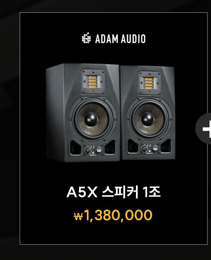Screen dimensions: 211x260
Task: Click the right speaker's woofer dust cap
Action: click(x=147, y=119)
